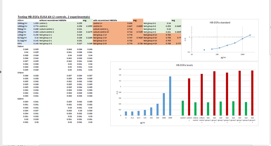This screenshot has width=271, height=146.
Task: Select the 'test group 3-1' cell
Action: [x=150, y=23]
